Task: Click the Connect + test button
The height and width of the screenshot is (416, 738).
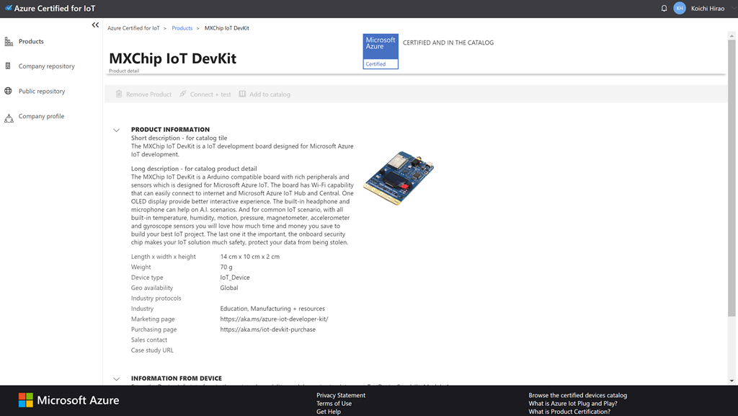Action: pyautogui.click(x=205, y=94)
